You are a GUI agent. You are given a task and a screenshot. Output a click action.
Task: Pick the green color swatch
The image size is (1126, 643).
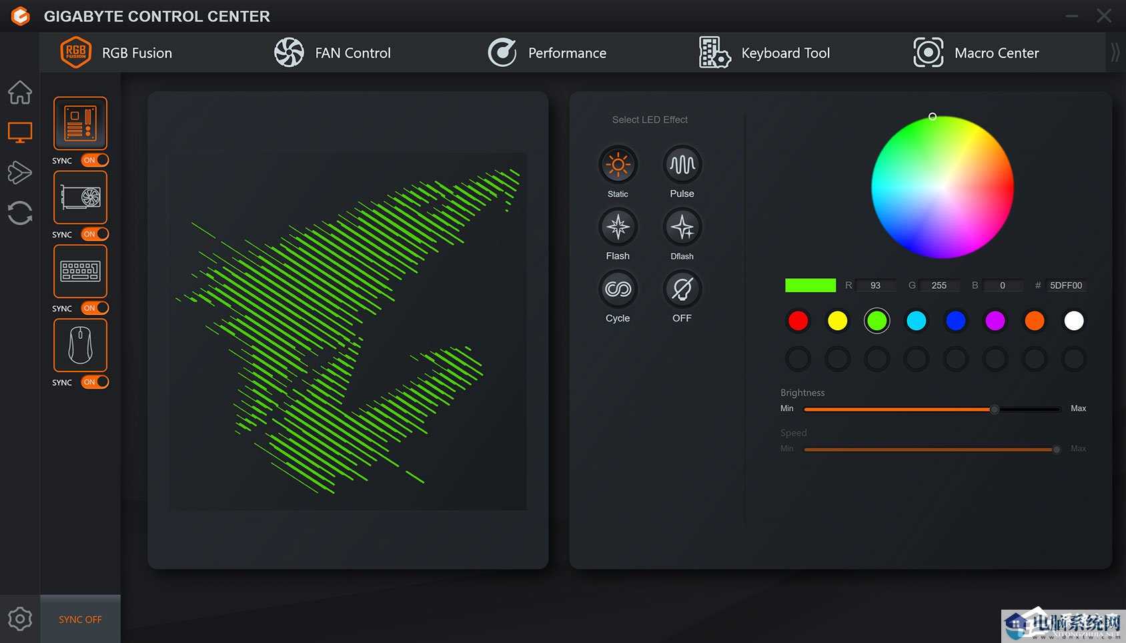[x=877, y=321]
